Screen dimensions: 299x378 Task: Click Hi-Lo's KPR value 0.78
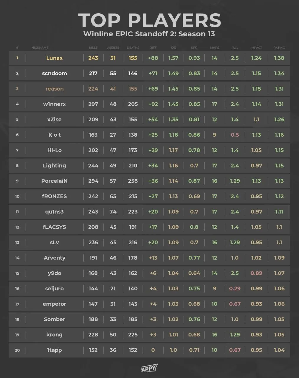(x=194, y=150)
